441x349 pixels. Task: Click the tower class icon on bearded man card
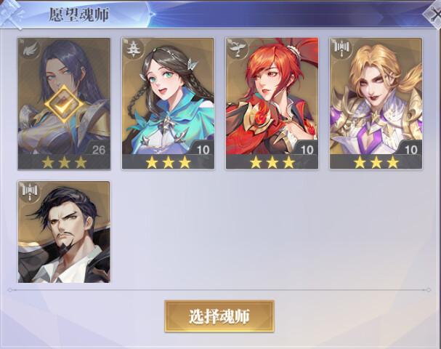click(30, 192)
